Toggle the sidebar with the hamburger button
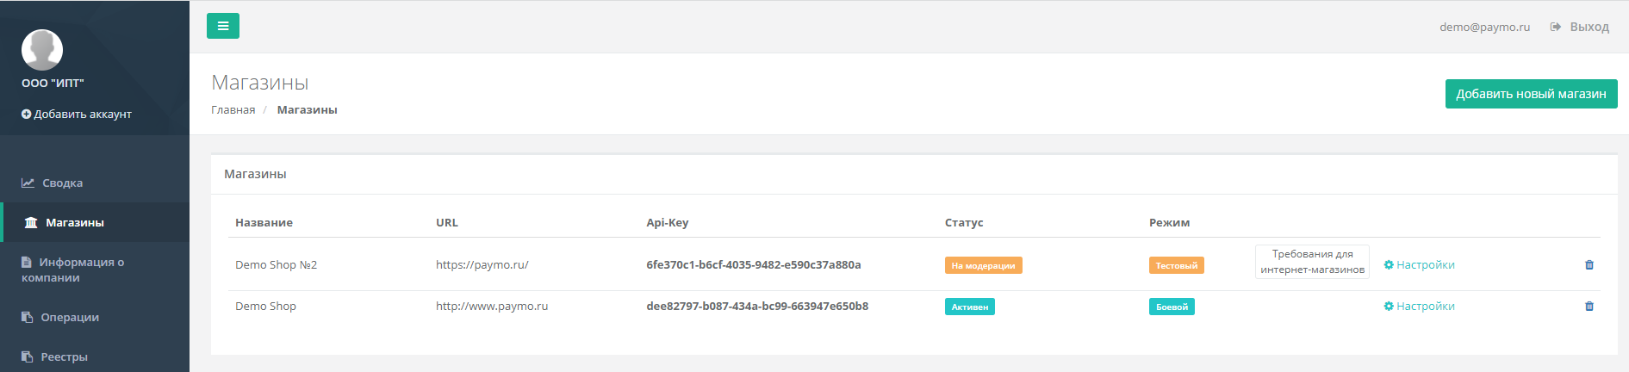This screenshot has width=1629, height=372. click(x=222, y=26)
